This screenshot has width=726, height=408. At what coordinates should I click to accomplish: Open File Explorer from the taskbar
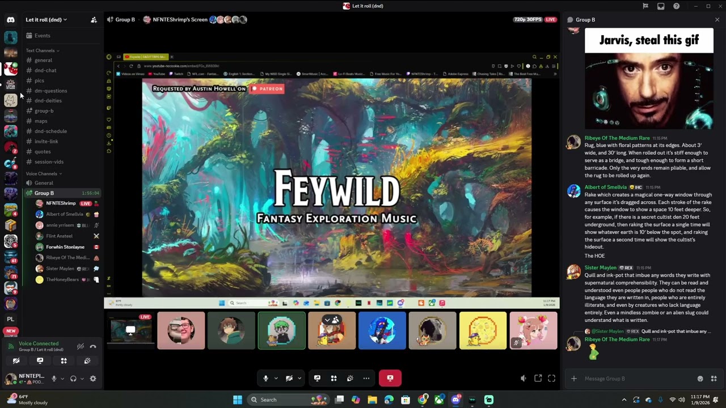point(372,399)
